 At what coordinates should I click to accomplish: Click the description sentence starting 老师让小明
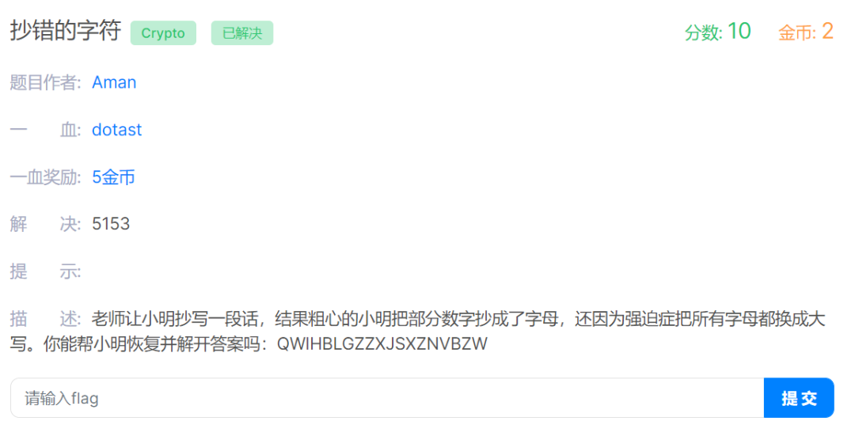pos(418,332)
